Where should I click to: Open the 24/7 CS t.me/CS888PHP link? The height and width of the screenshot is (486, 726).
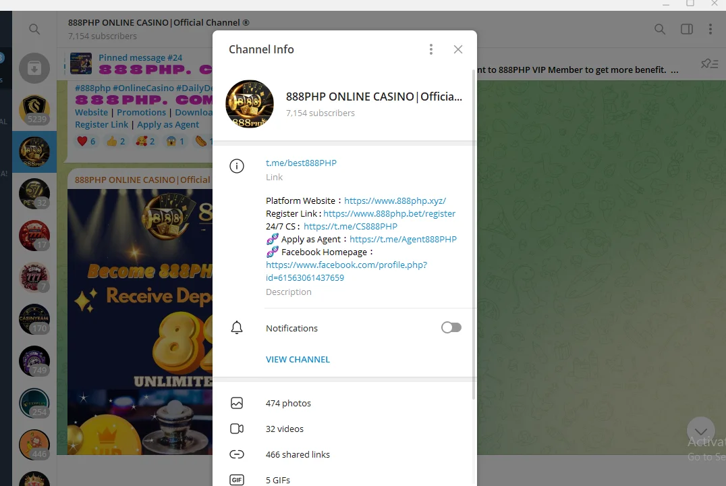[350, 227]
